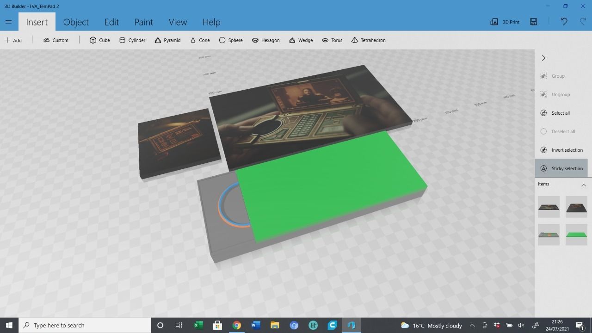The image size is (592, 333).
Task: Open Cortana from the taskbar
Action: click(160, 325)
